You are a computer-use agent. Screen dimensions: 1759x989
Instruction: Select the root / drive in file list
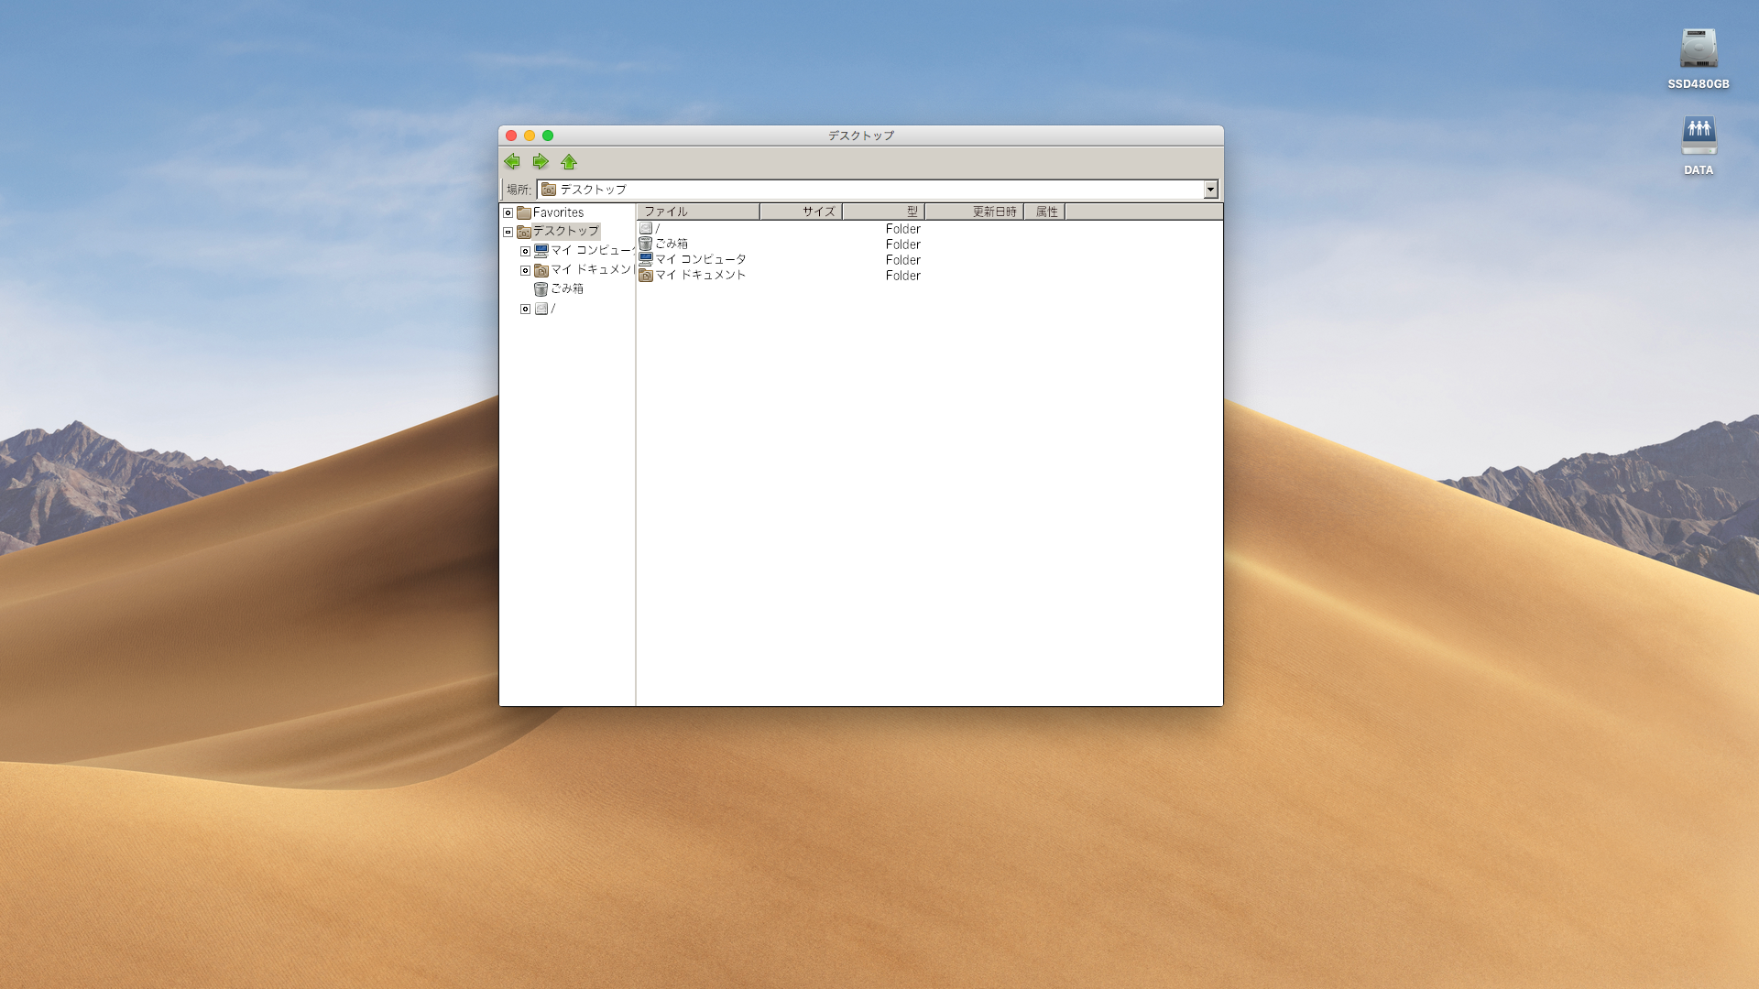pyautogui.click(x=646, y=228)
